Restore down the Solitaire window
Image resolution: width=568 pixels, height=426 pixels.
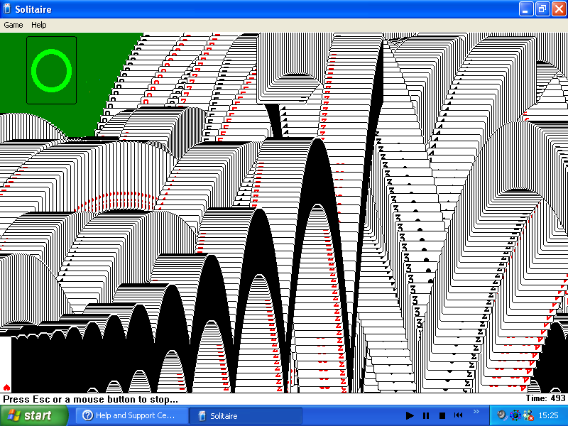click(542, 9)
